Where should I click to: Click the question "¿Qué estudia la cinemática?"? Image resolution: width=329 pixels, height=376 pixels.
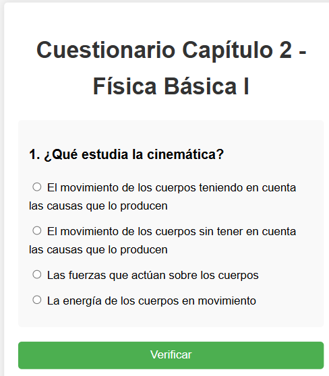pos(133,154)
